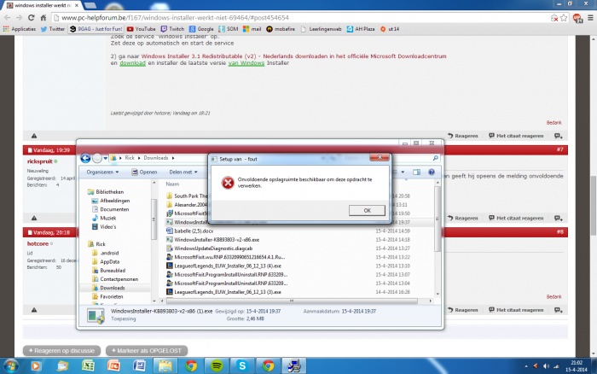Select the Bureaublad folder in the tree
The width and height of the screenshot is (597, 374).
tap(108, 271)
